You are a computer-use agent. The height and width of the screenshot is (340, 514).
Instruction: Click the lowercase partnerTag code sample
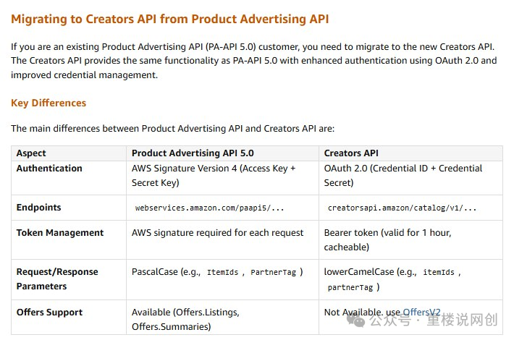pos(350,288)
